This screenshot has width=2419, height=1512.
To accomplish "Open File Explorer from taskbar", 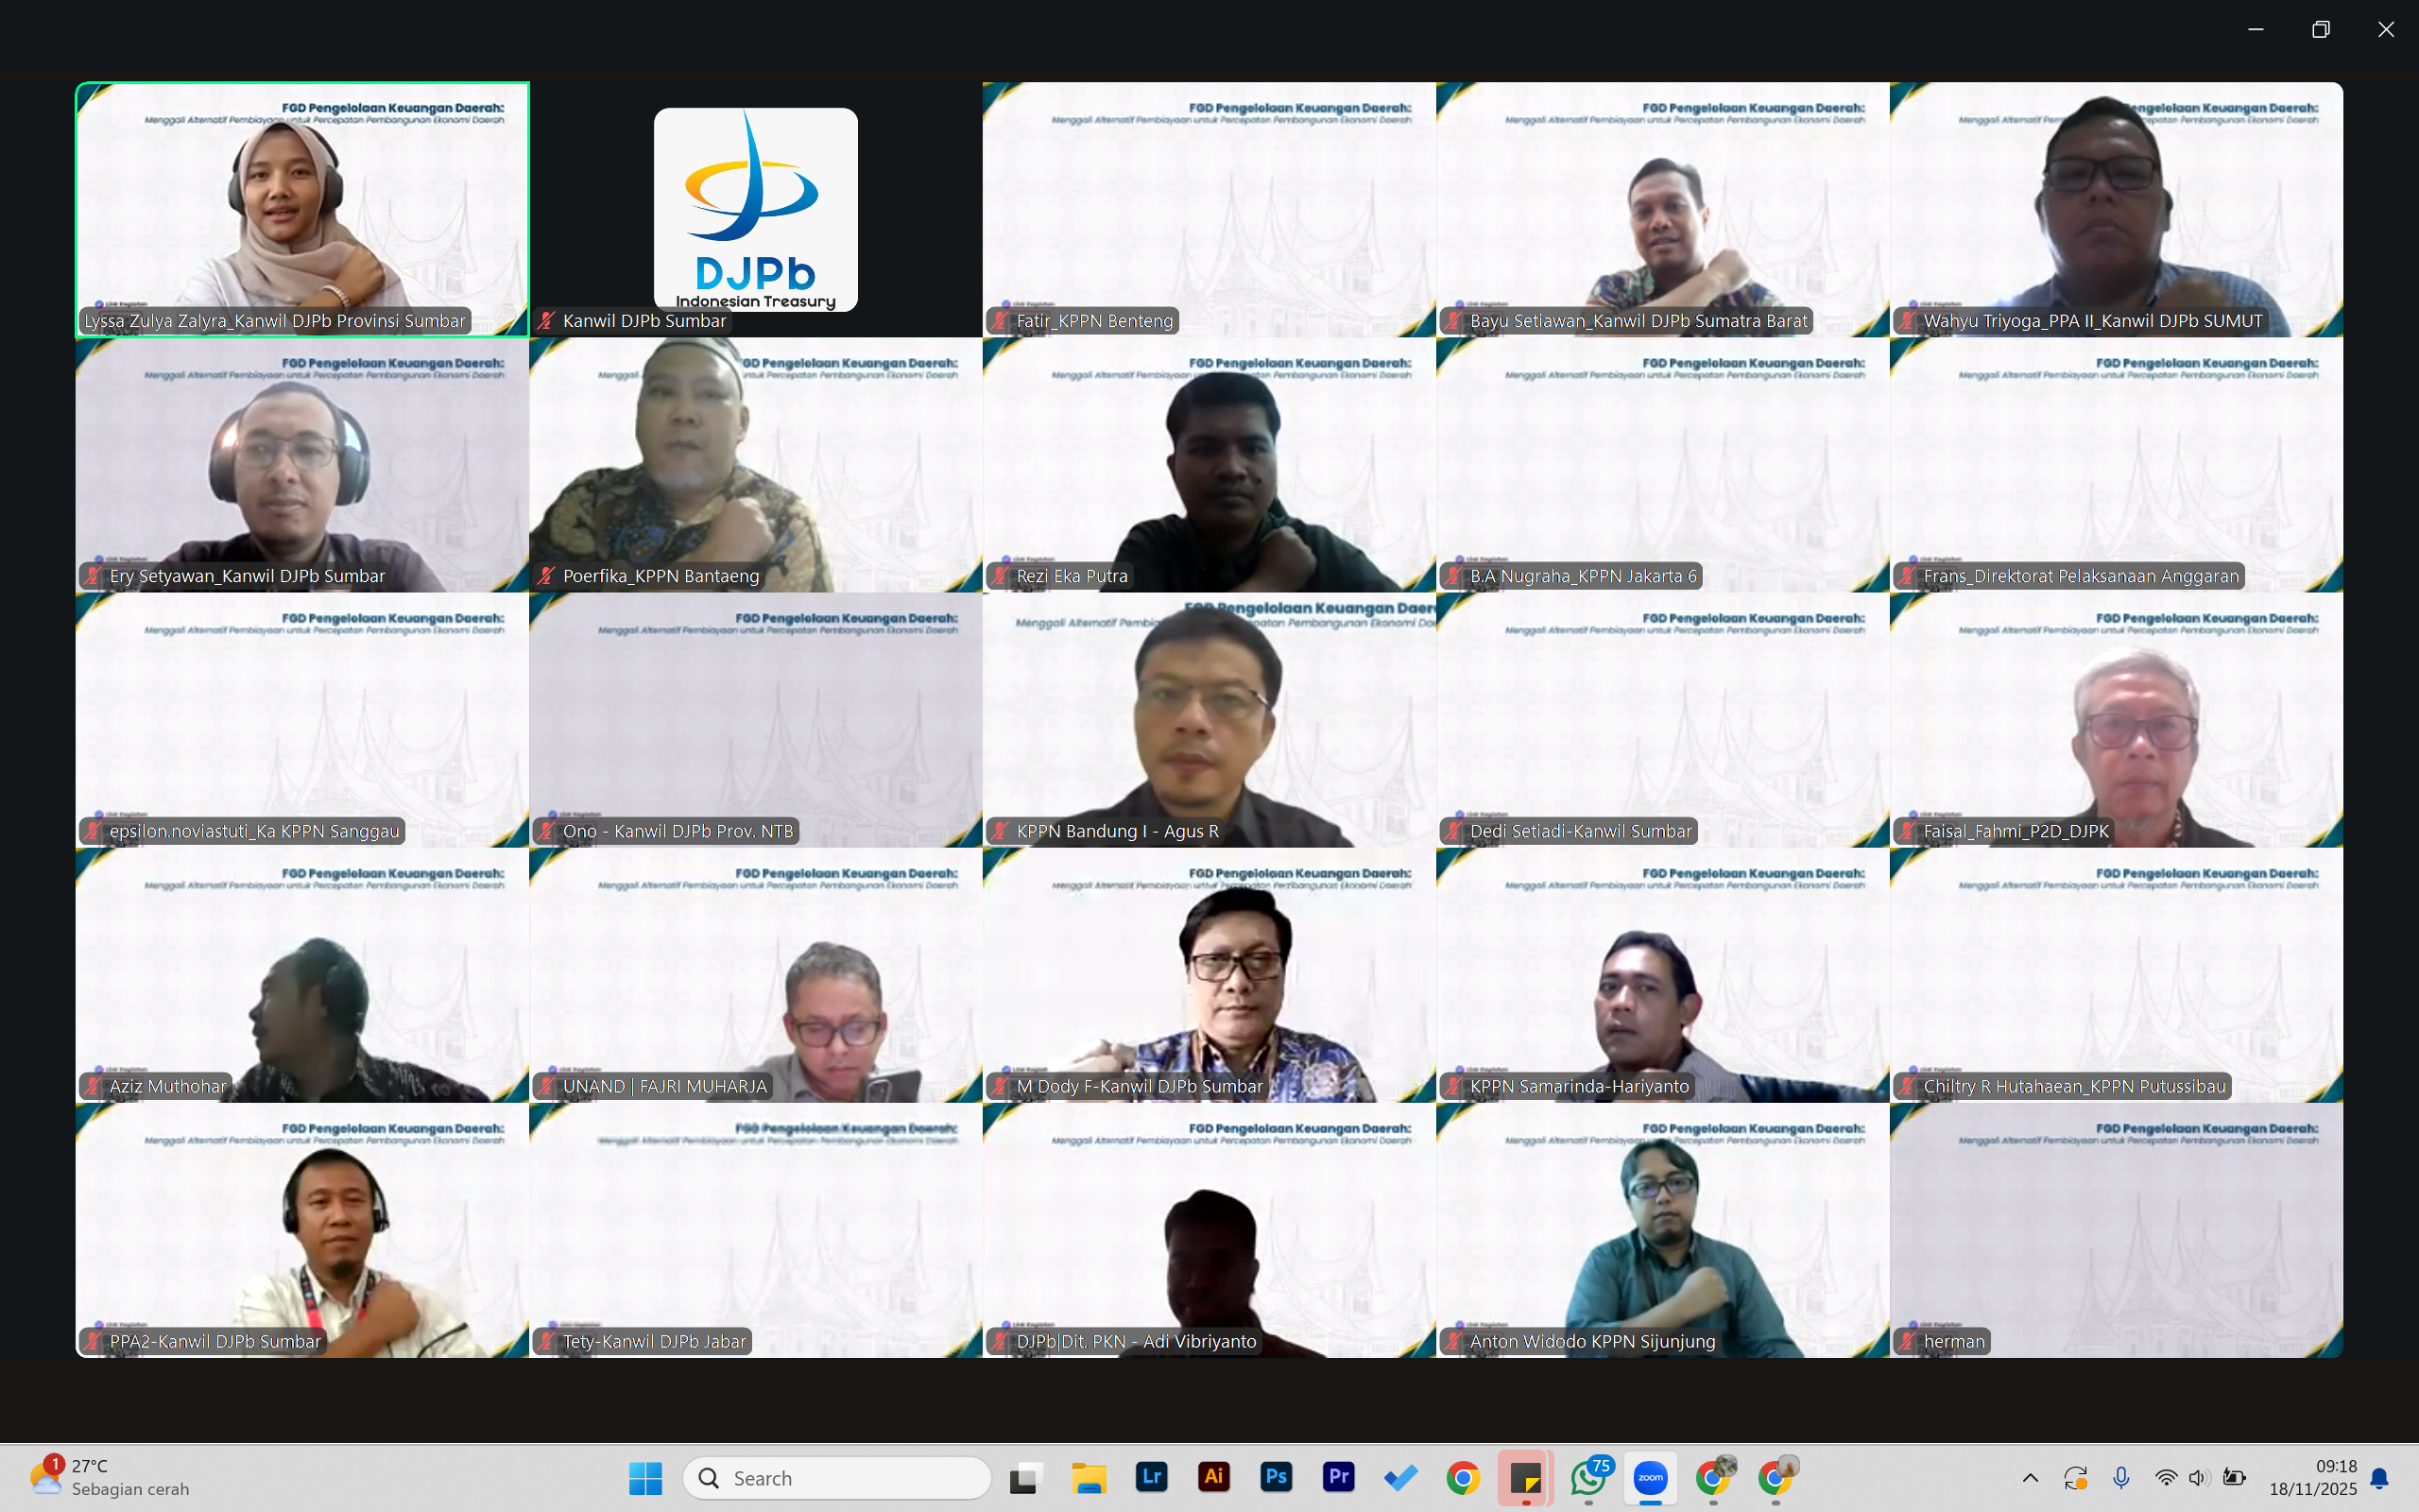I will click(x=1089, y=1477).
